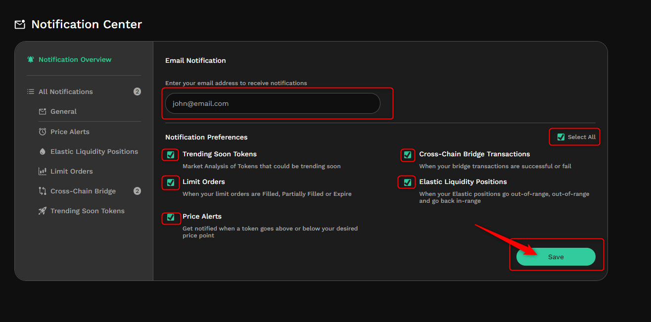Click the Notification Center page title
651x322 pixels.
click(x=87, y=24)
